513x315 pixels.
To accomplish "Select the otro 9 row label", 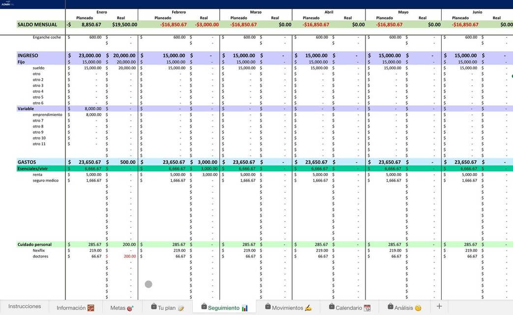I will click(x=38, y=132).
